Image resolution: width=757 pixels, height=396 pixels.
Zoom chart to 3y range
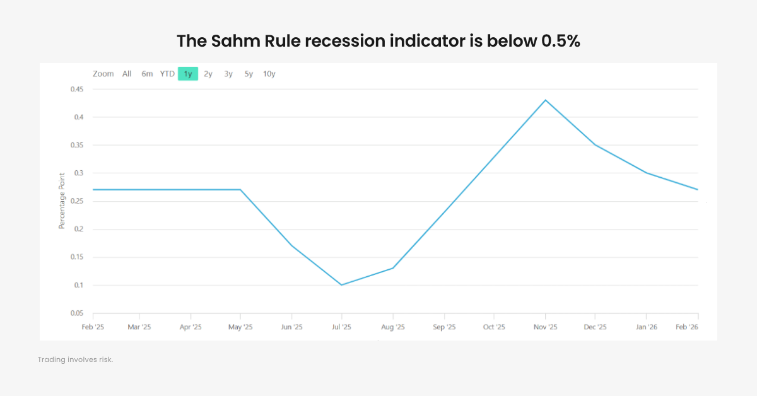228,74
